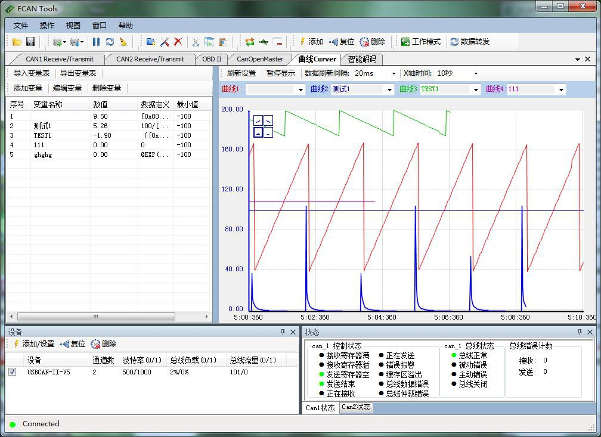Click the scissors cut icon
This screenshot has height=437, width=601.
pos(195,42)
